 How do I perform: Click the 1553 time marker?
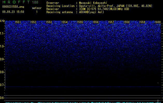tap(49, 22)
